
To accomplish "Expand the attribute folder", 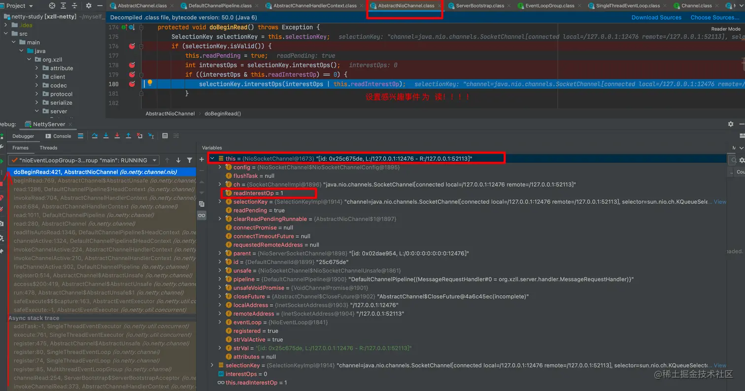I will pos(37,68).
